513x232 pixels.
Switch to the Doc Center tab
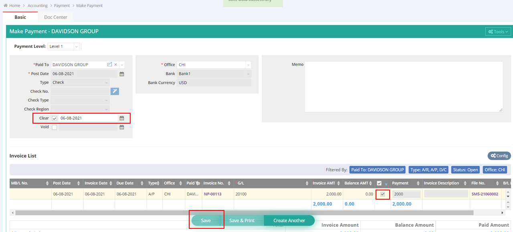[56, 17]
